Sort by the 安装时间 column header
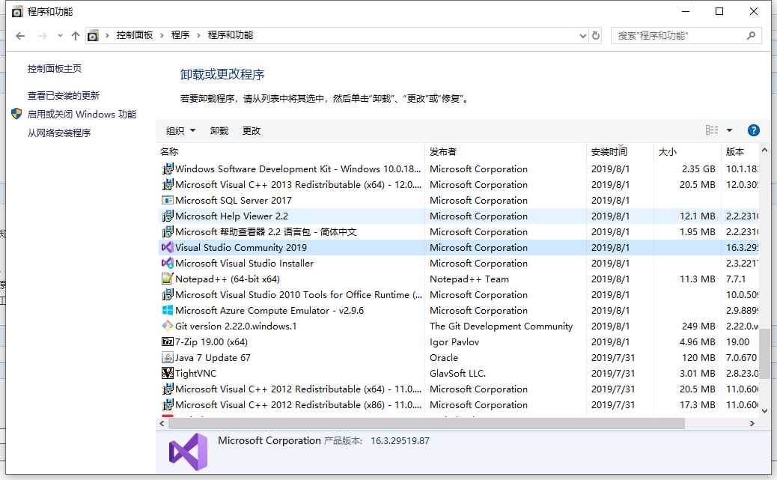The height and width of the screenshot is (480, 777). (x=620, y=152)
